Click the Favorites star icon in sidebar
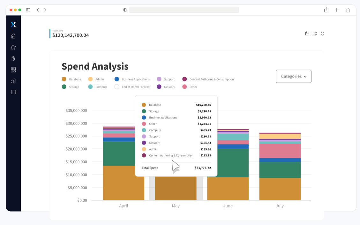360x225 pixels. click(x=13, y=47)
